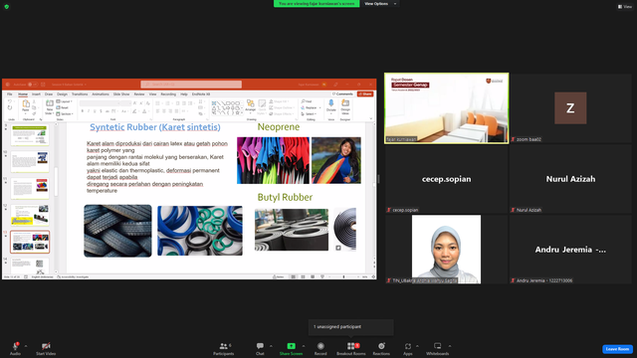Viewport: 637px width, 358px height.
Task: Switch to the Animations ribbon tab
Action: (x=101, y=94)
